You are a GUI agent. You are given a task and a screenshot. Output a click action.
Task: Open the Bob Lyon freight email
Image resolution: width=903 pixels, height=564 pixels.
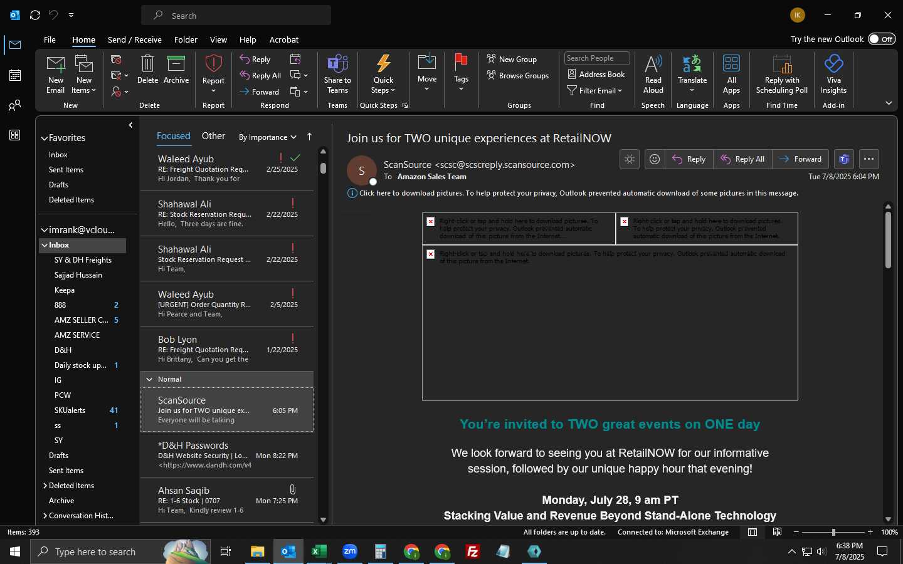coord(227,349)
